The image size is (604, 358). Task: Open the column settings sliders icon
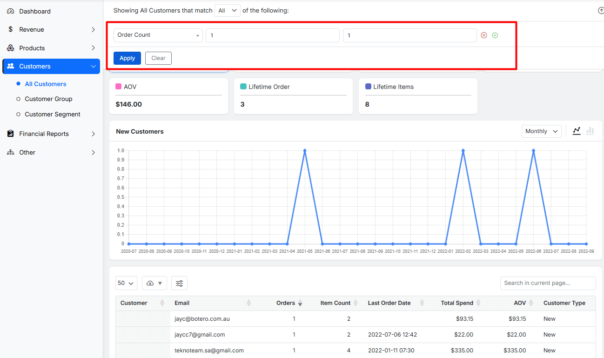(179, 283)
